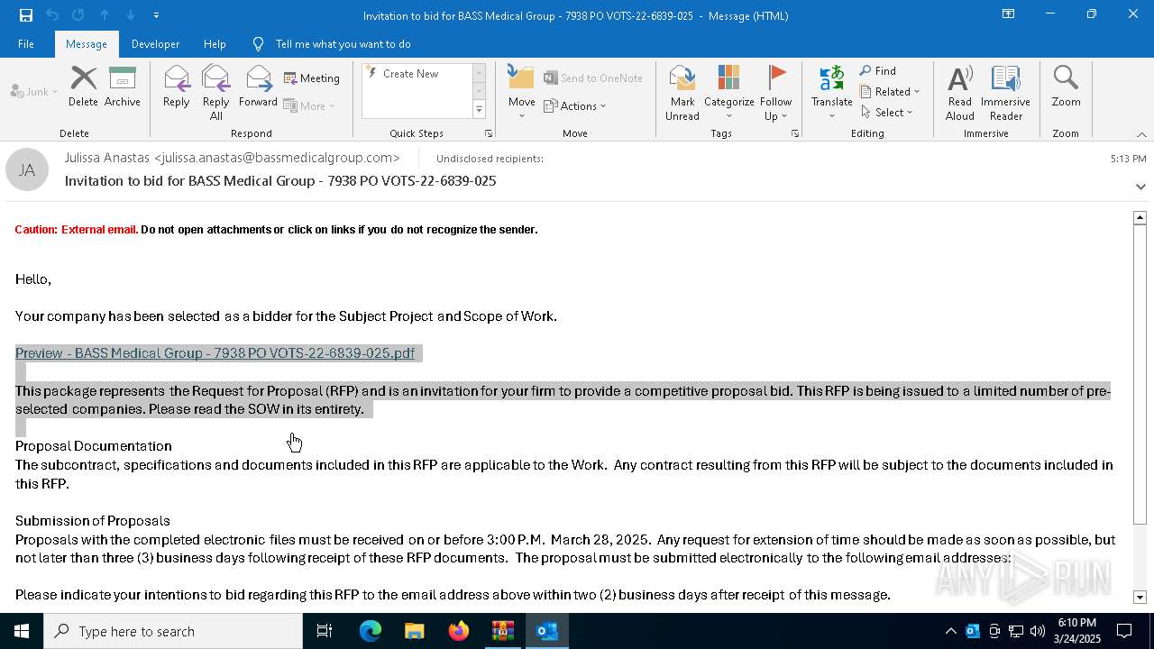Open the Windows Start menu
1154x649 pixels.
(22, 631)
